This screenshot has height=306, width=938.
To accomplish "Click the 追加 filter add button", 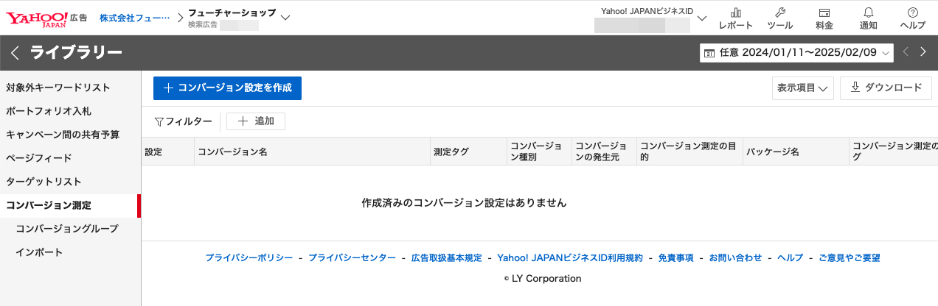I will [256, 121].
